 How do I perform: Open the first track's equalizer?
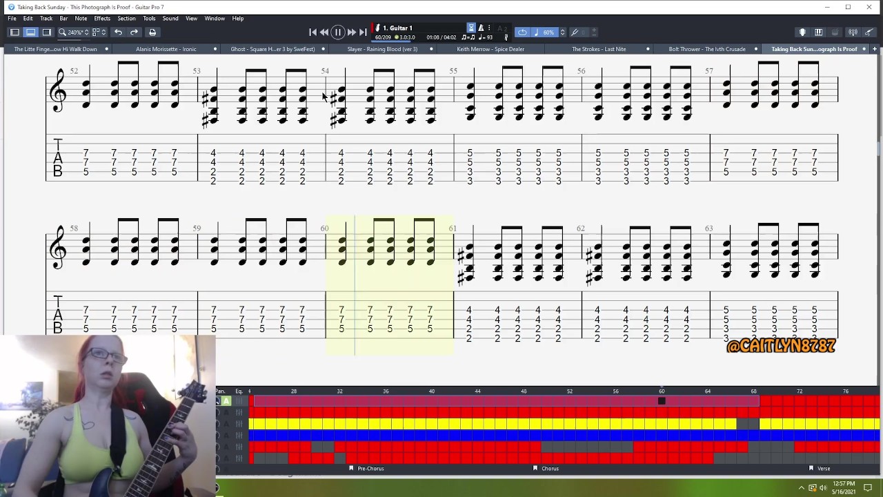239,401
